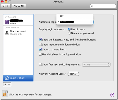Click the Accounts window title
Screen dimensions: 118x100
coord(58,2)
